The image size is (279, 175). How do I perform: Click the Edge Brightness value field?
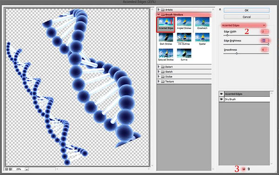(x=265, y=40)
